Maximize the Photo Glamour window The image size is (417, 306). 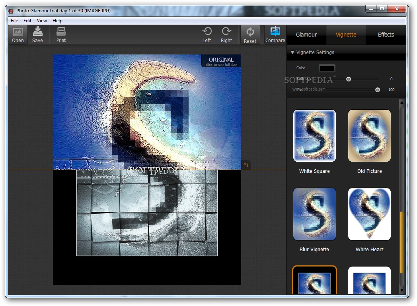click(x=382, y=9)
